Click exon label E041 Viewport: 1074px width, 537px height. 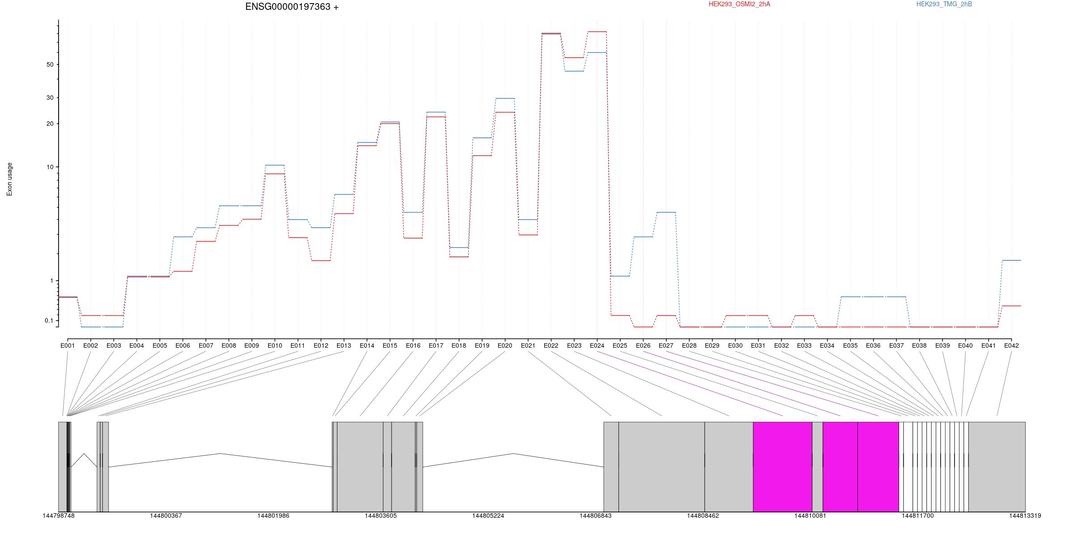(989, 345)
